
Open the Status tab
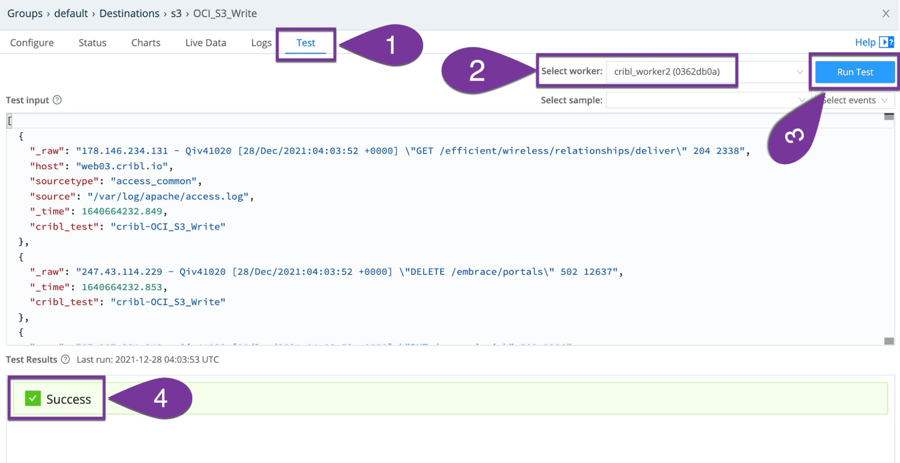92,43
